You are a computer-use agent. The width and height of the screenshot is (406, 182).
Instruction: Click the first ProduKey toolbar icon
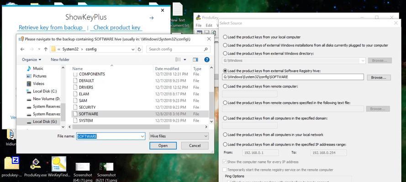click(200, 32)
